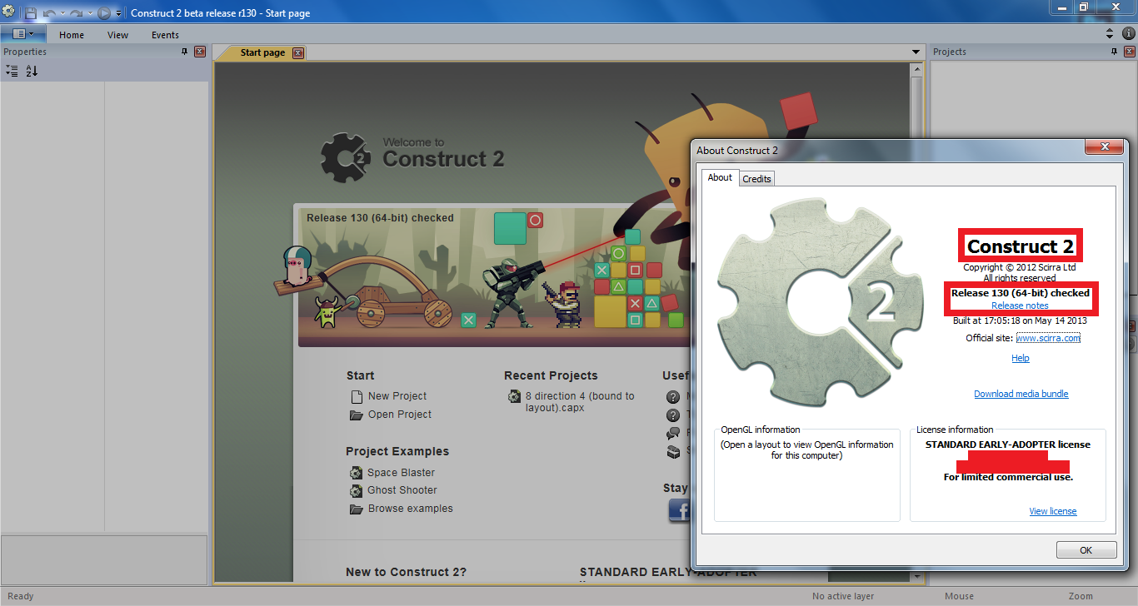Click the Open Project folder icon
Screen dimensions: 1138x606
coord(357,415)
